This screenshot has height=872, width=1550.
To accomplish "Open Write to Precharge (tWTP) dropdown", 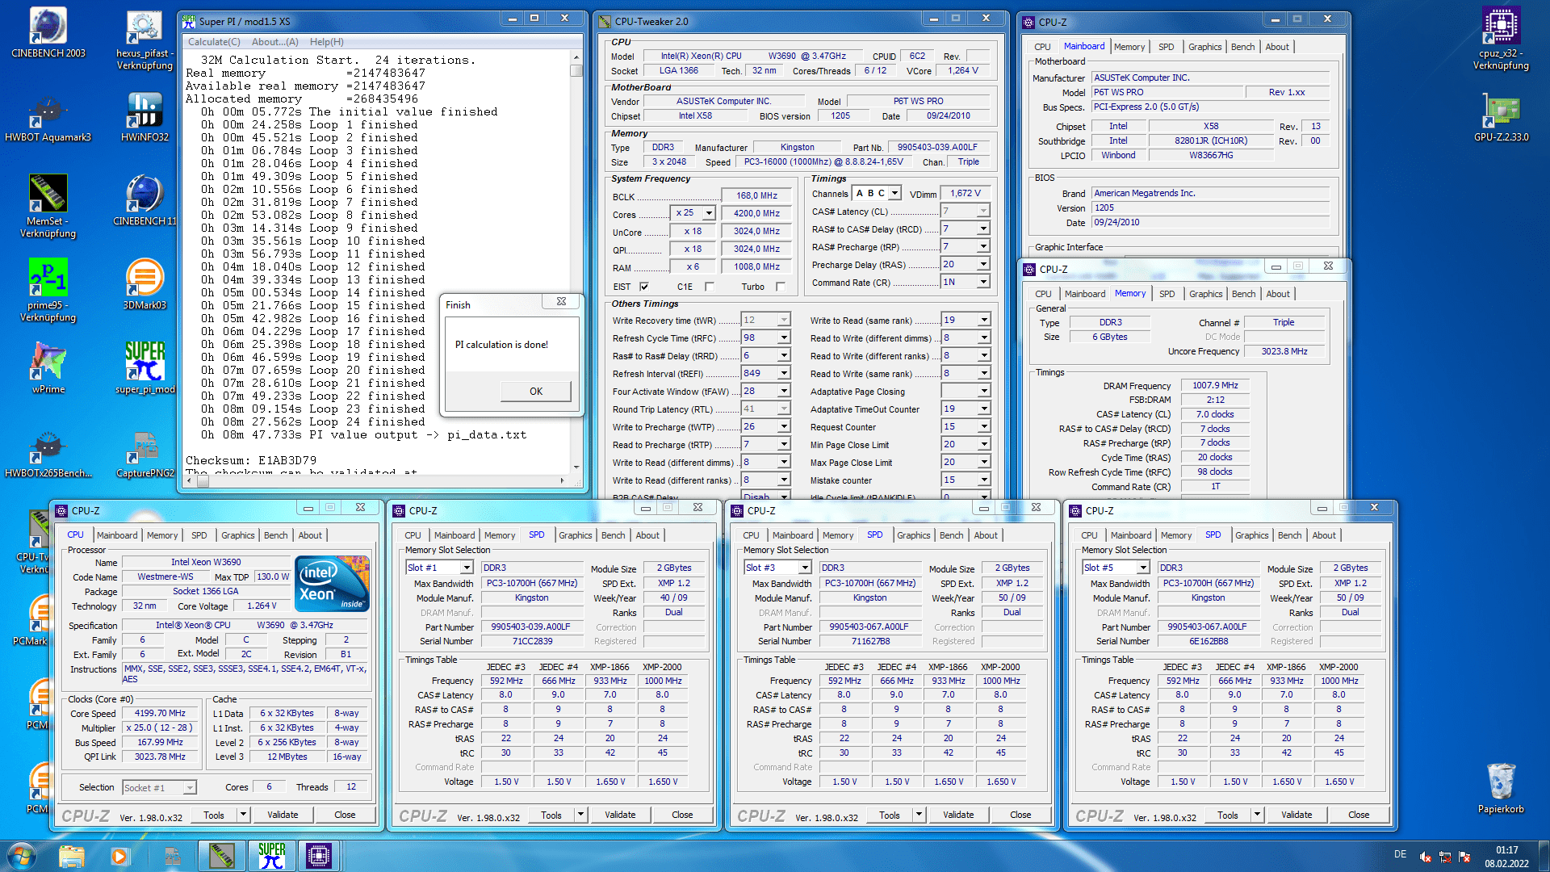I will click(x=783, y=427).
